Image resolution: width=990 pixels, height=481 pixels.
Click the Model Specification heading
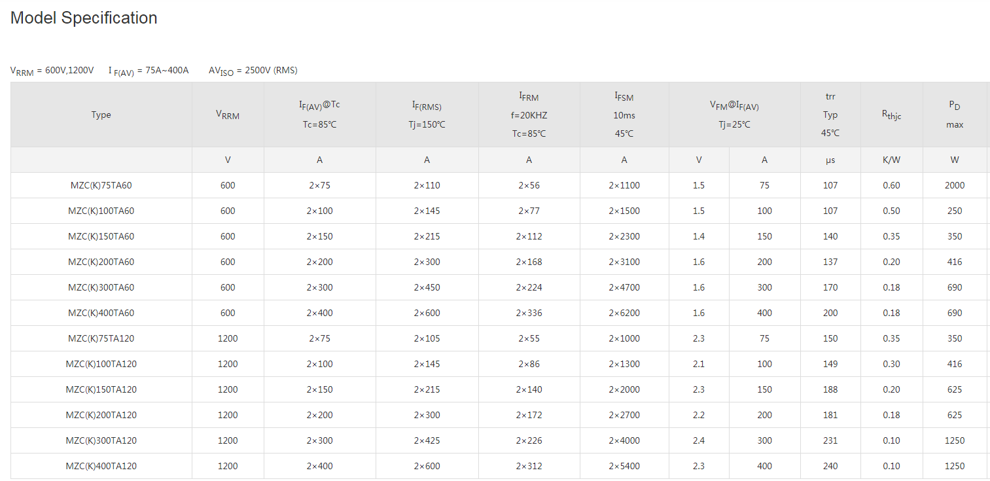pos(84,18)
